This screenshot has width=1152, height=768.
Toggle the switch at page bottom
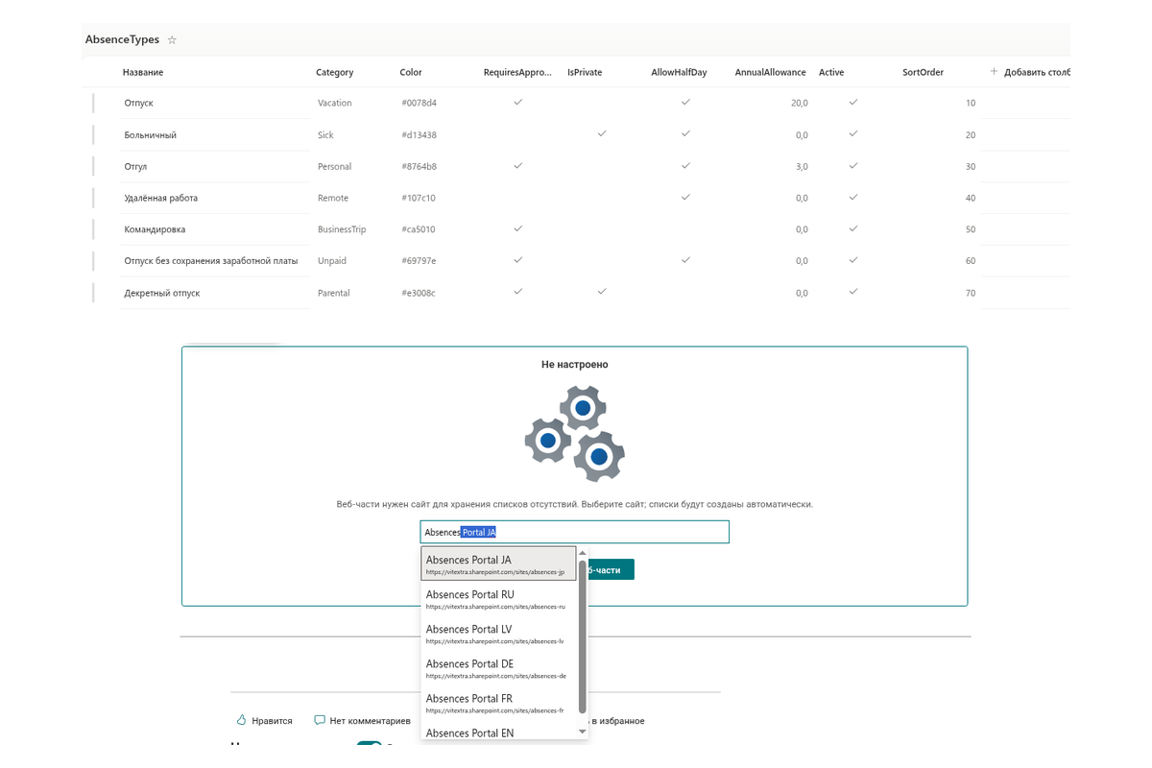(370, 746)
